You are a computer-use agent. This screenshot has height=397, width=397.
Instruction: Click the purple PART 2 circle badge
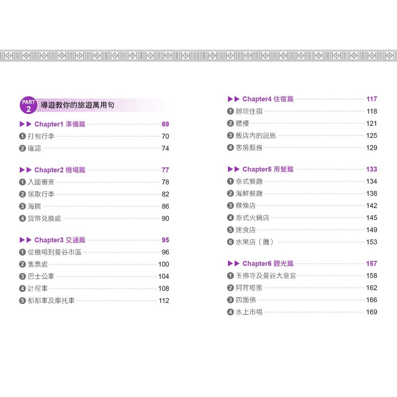(28, 106)
